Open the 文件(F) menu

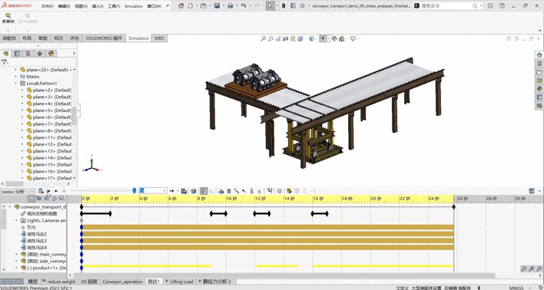pyautogui.click(x=48, y=6)
